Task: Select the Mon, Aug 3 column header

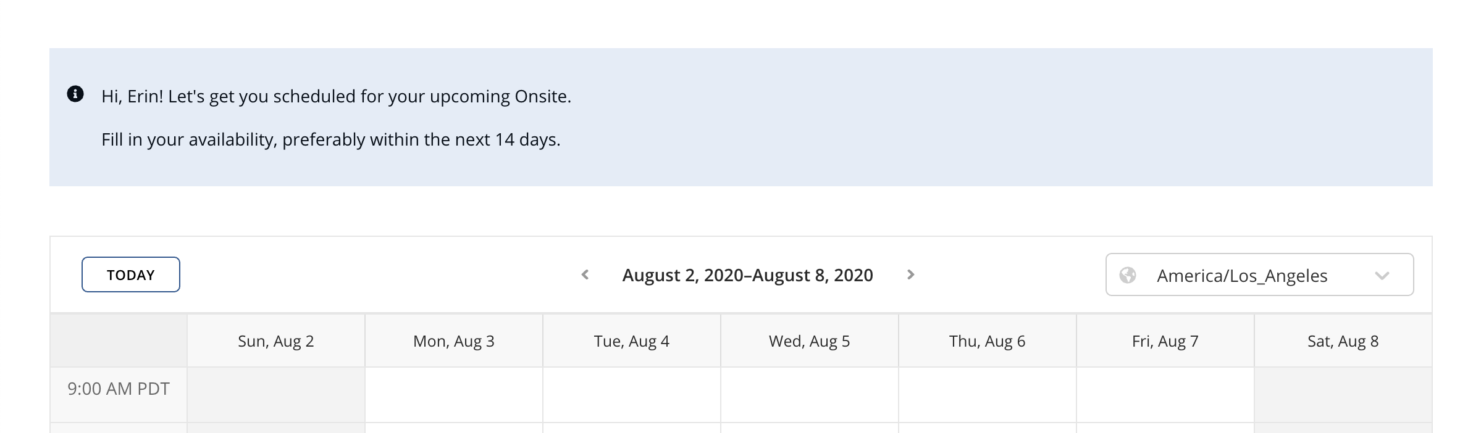Action: [x=454, y=341]
